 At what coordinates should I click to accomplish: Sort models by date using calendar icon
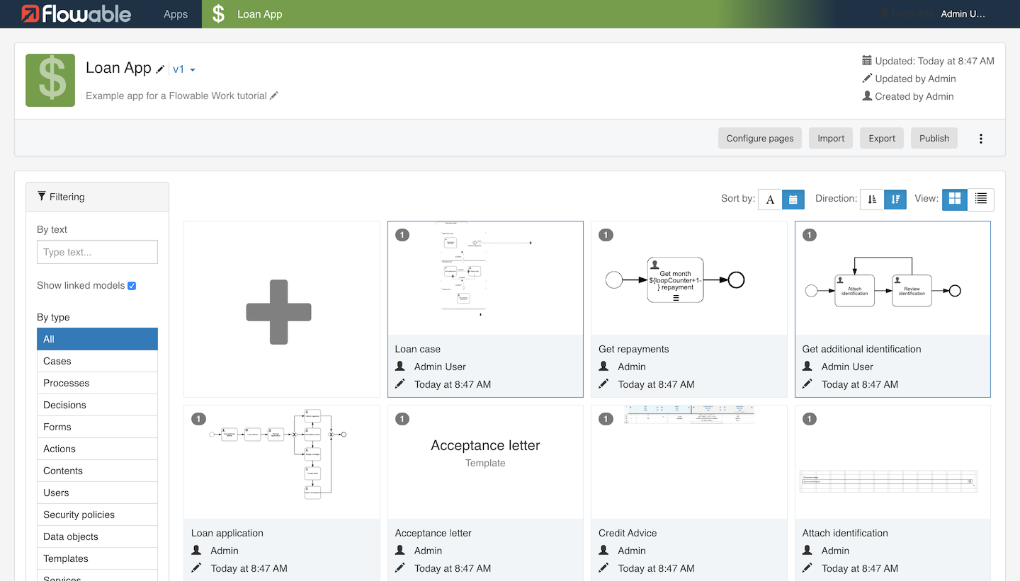point(793,200)
